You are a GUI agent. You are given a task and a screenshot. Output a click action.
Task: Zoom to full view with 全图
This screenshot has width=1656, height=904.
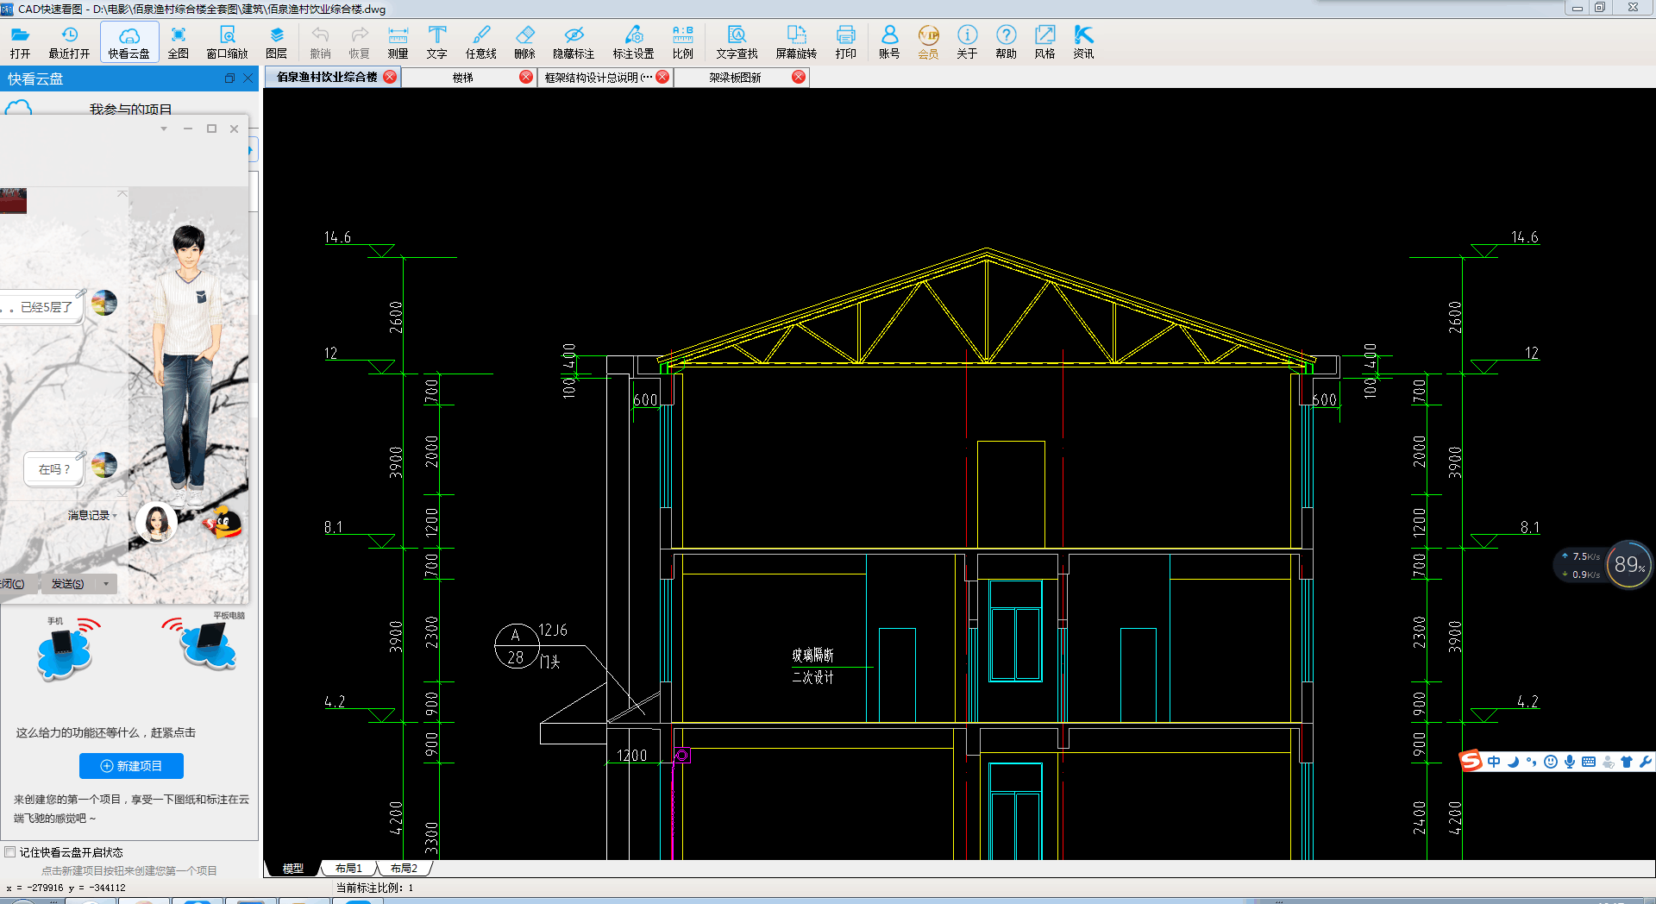pos(179,41)
